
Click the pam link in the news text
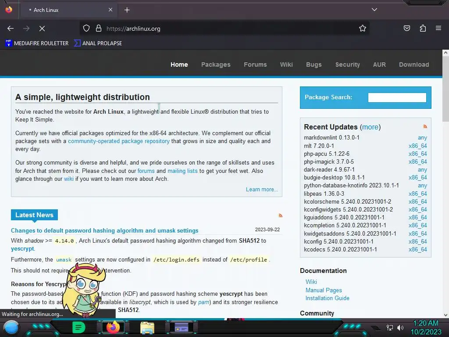pyautogui.click(x=203, y=302)
